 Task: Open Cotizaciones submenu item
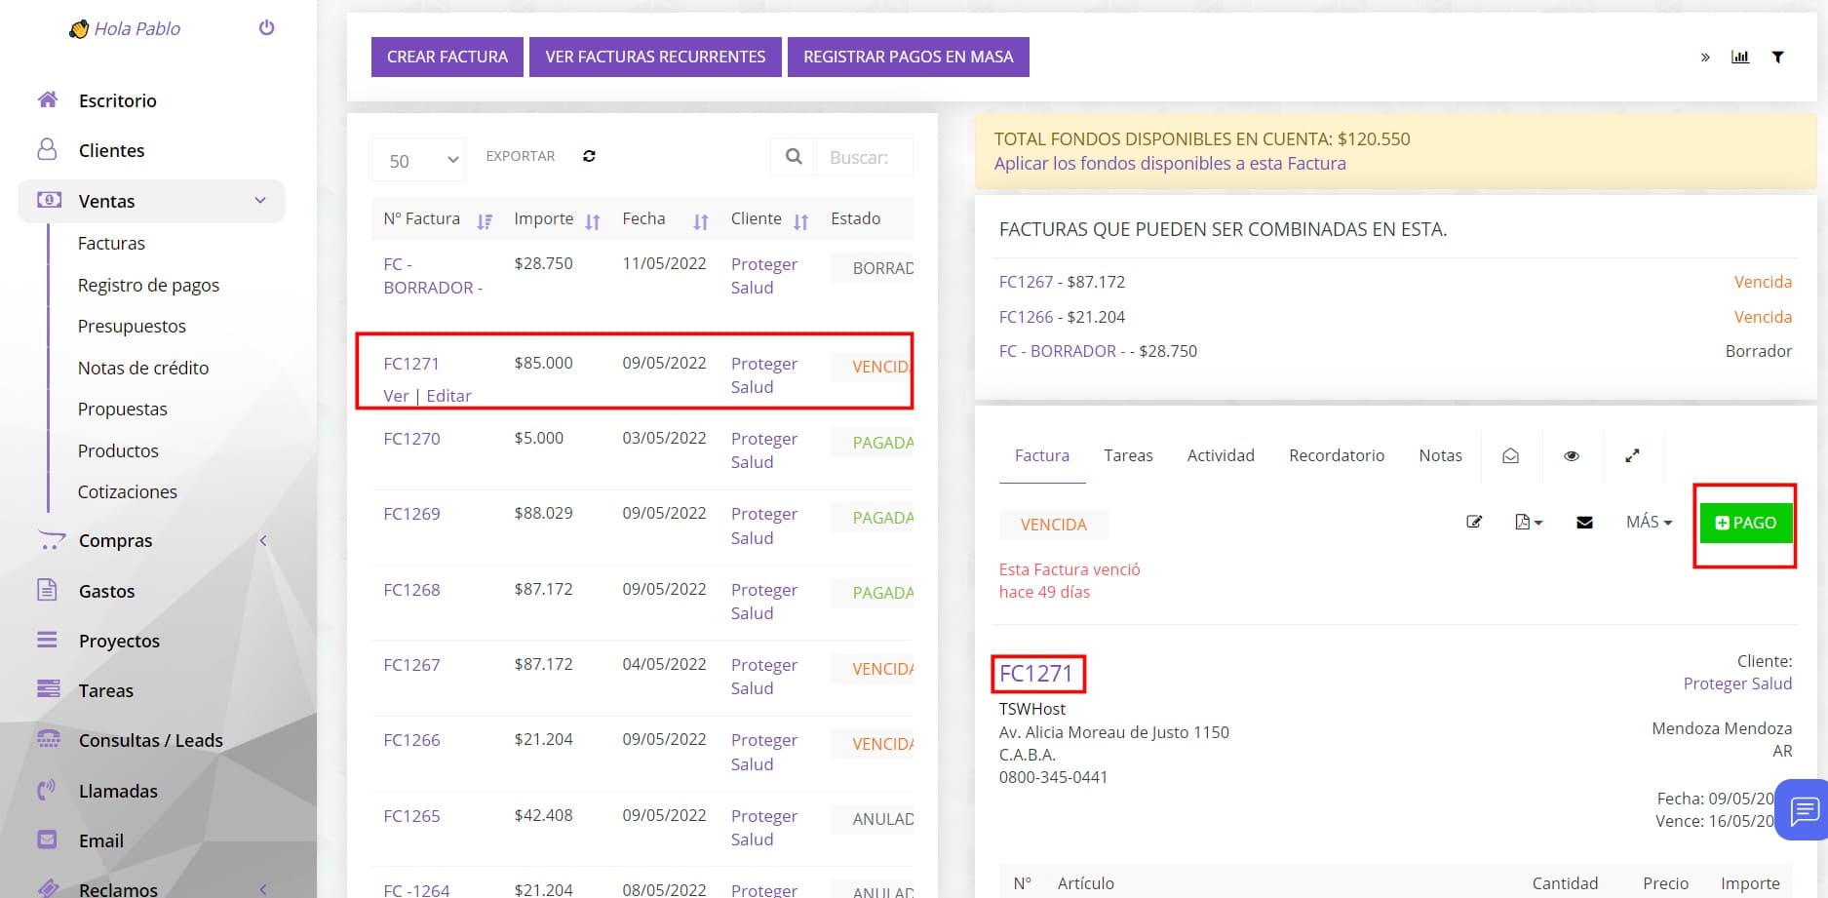128,491
